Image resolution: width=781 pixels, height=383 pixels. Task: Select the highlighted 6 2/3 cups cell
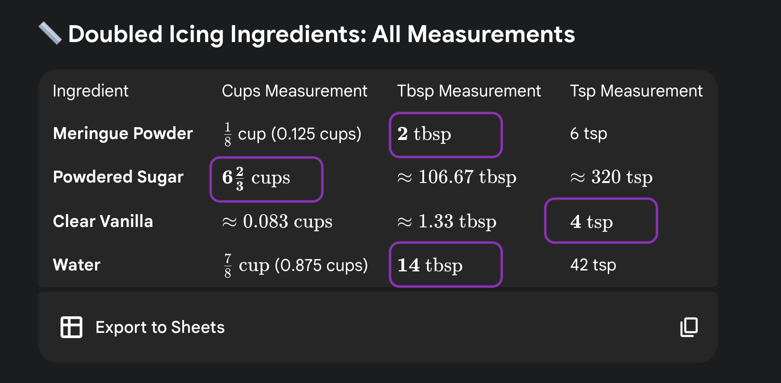coord(266,179)
